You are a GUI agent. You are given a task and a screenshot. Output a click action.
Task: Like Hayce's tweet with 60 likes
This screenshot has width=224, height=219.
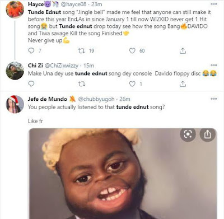click(x=132, y=51)
